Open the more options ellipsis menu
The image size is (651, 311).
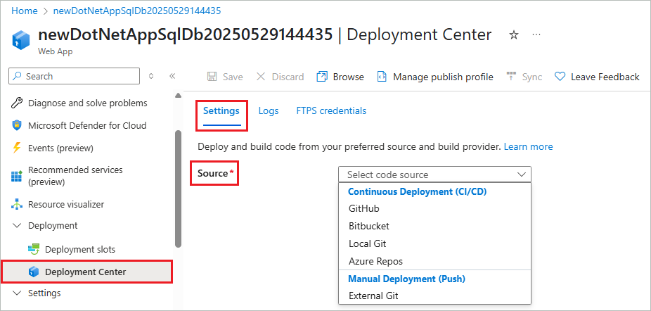click(x=536, y=34)
